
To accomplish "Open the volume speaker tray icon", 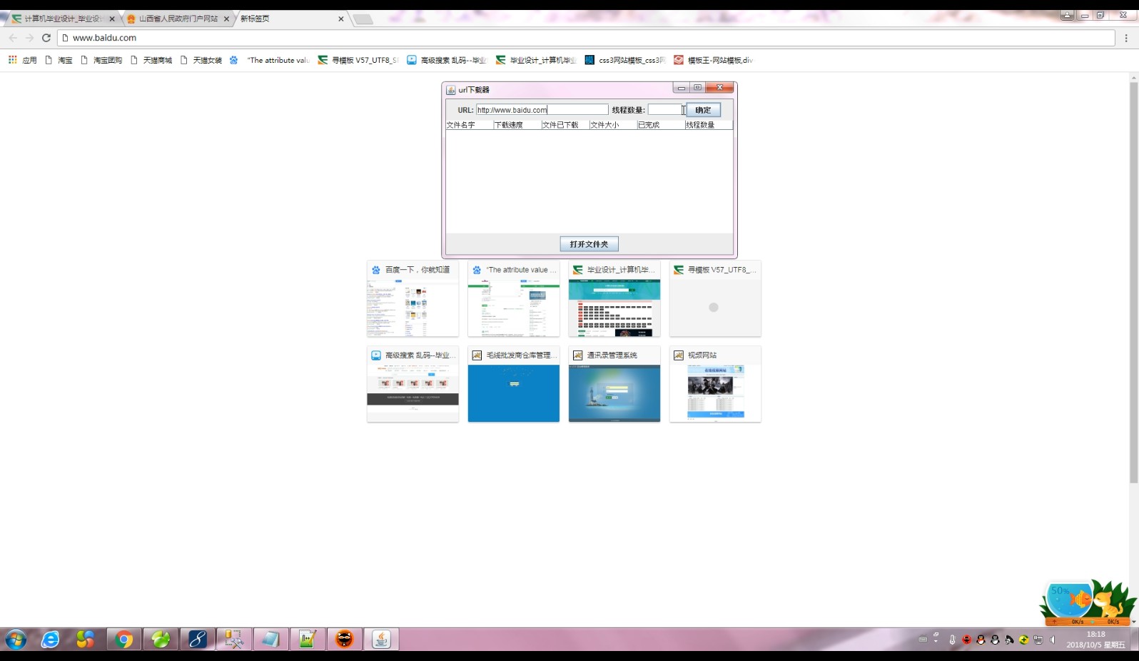I will (x=1053, y=640).
